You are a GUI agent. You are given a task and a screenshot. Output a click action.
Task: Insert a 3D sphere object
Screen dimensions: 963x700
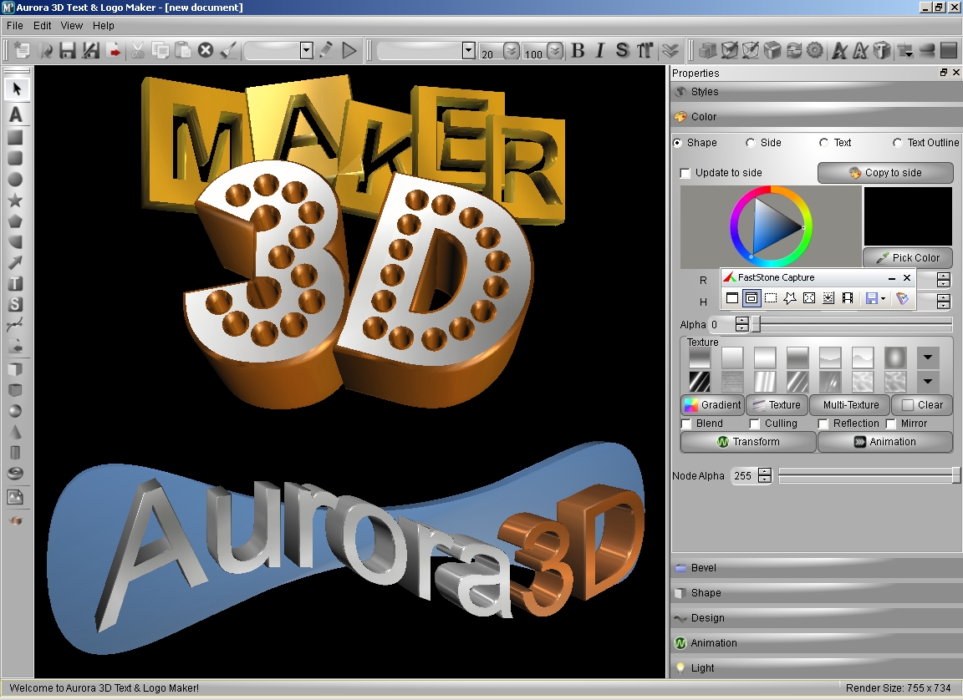pos(15,411)
